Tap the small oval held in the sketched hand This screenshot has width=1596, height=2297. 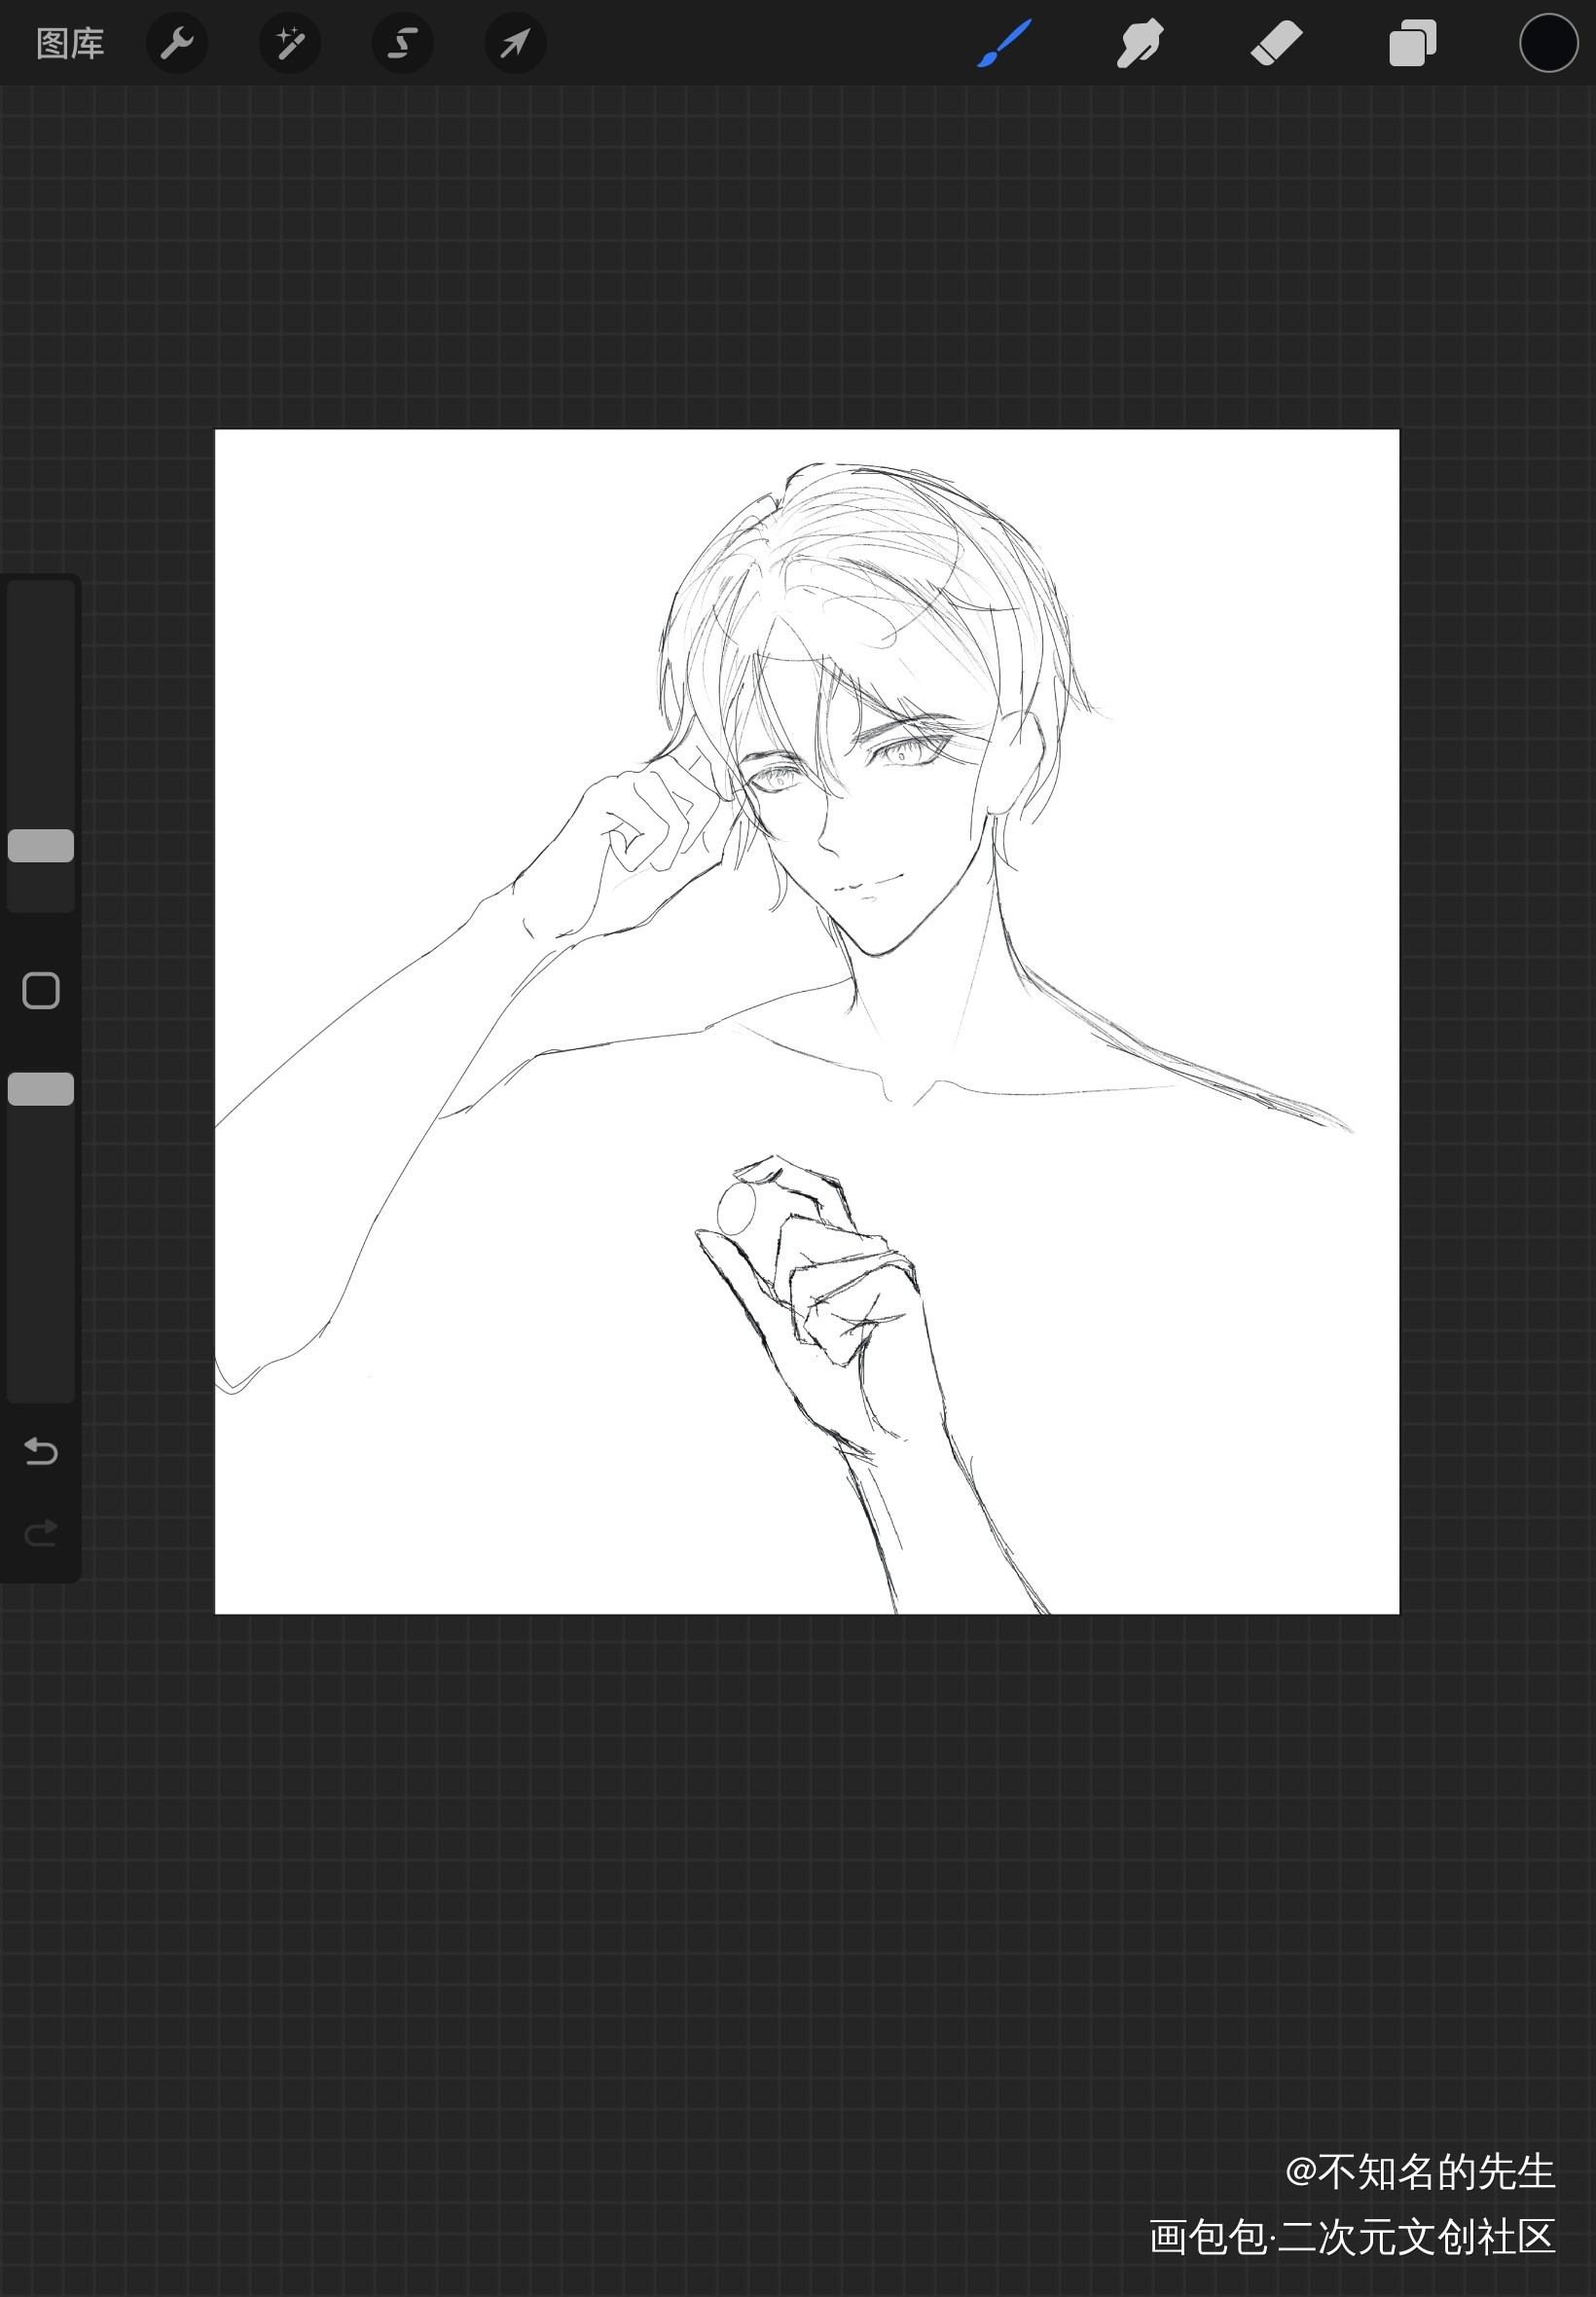[x=738, y=1211]
